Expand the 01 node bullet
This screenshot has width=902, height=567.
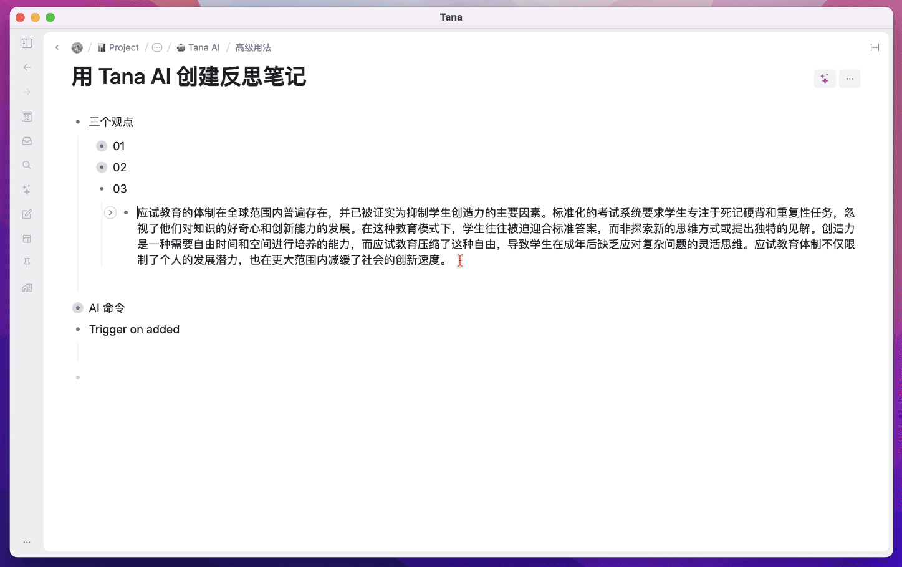pos(102,146)
